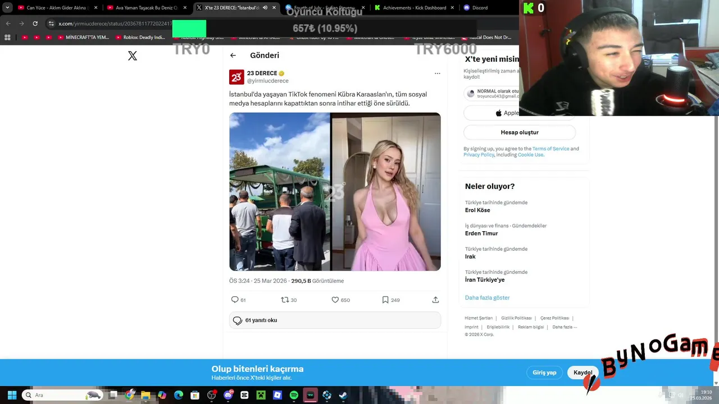Open CapCut from the taskbar
The width and height of the screenshot is (719, 404).
[244, 395]
